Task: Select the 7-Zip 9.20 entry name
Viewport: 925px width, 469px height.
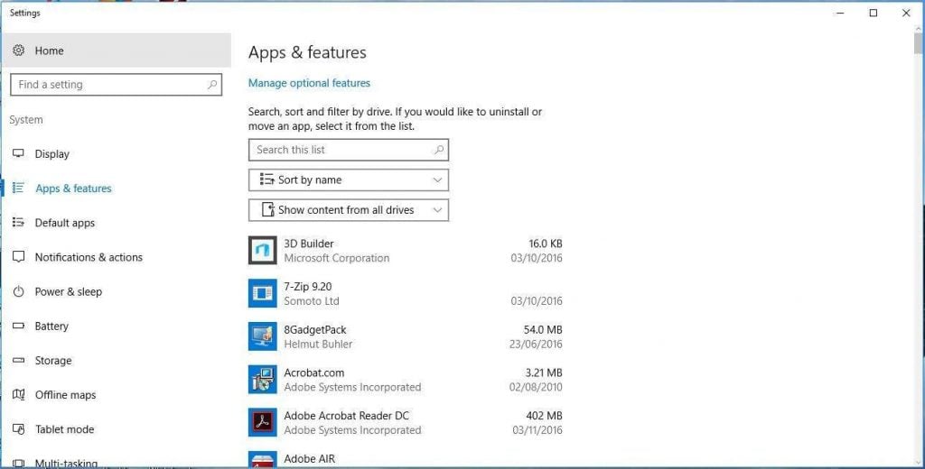Action: click(x=308, y=286)
